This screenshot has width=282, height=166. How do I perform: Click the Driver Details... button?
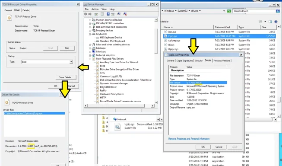click(x=66, y=77)
